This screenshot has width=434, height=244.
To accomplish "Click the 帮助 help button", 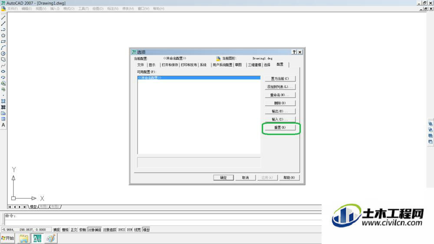I will point(289,178).
